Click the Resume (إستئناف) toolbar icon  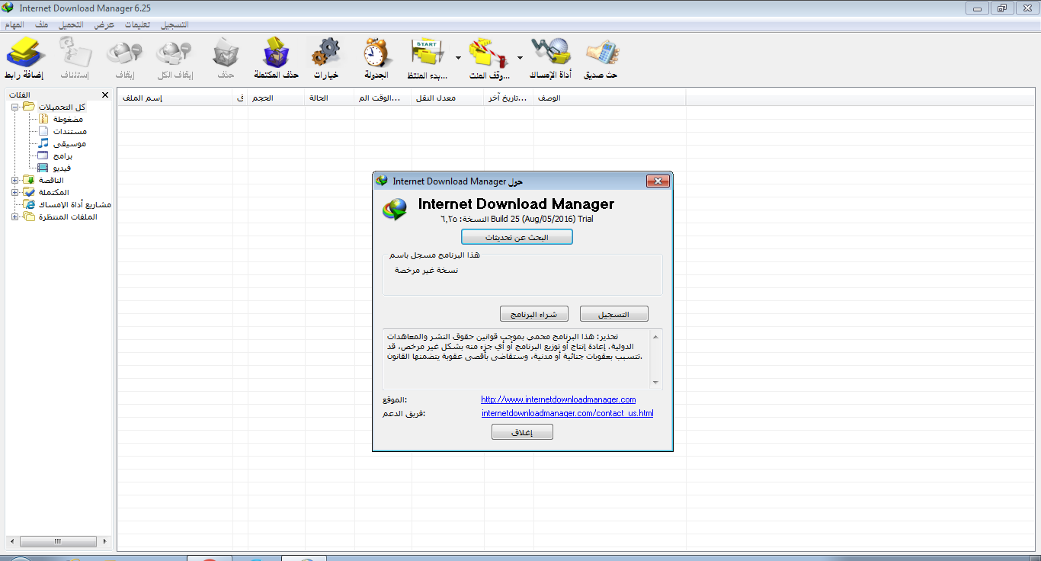click(74, 53)
